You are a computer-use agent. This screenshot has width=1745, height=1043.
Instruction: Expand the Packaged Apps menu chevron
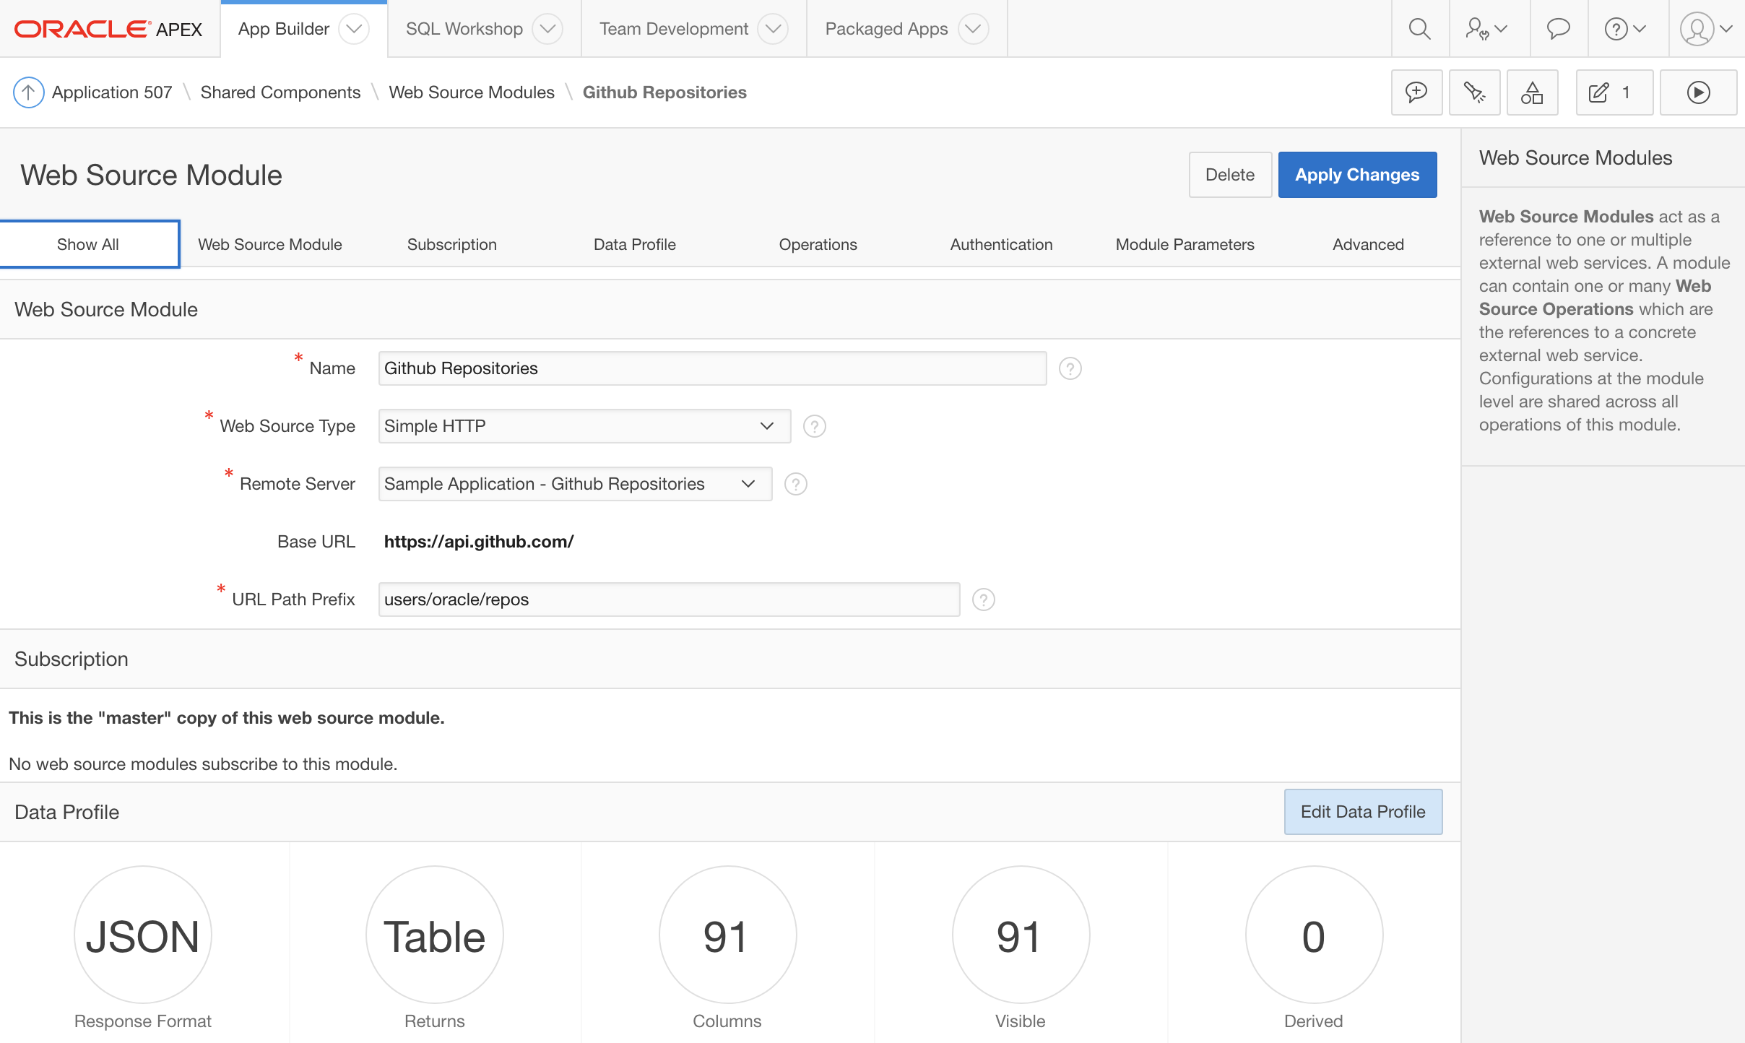[x=973, y=29]
